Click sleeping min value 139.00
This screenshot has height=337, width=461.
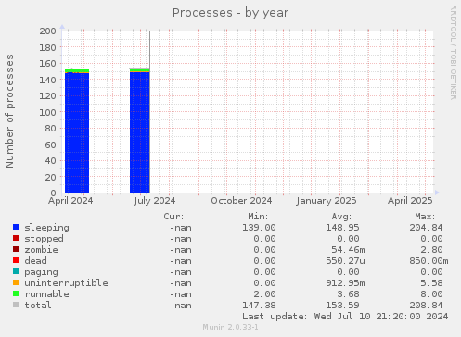coord(259,228)
